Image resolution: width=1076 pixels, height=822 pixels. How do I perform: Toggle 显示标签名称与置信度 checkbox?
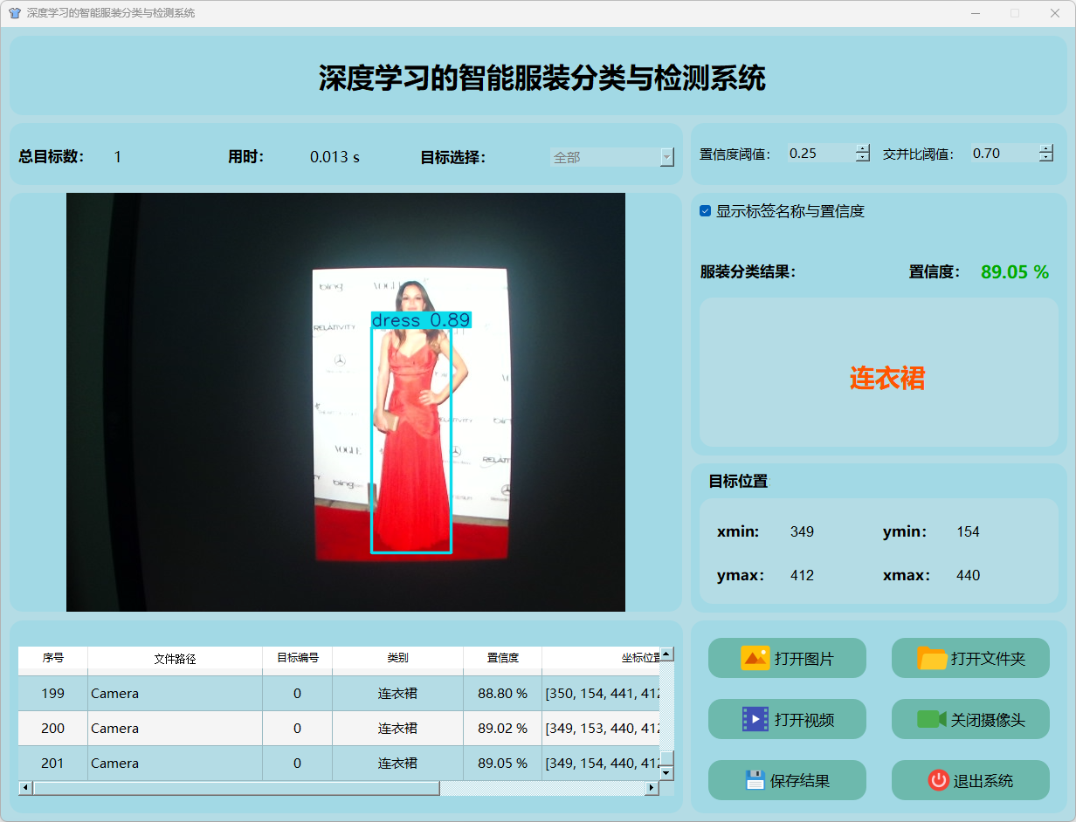[x=706, y=211]
